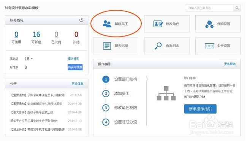Click the search magnifier button
The height and width of the screenshot is (141, 247).
[237, 8]
